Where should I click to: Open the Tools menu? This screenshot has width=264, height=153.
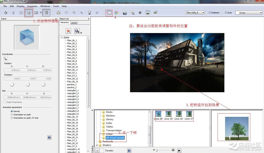click(56, 6)
